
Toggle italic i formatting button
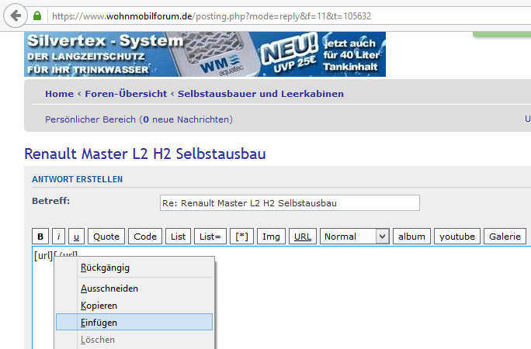click(x=58, y=237)
